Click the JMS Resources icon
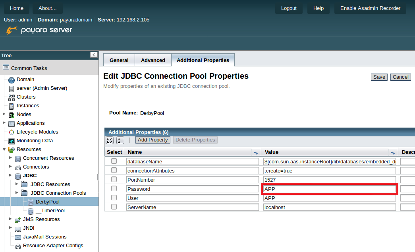This screenshot has width=415, height=252. point(18,220)
